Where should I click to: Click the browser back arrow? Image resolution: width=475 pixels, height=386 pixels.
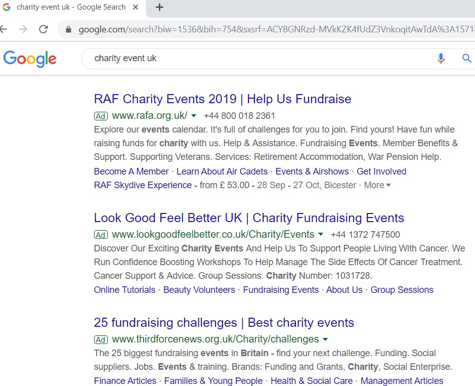tap(3, 29)
